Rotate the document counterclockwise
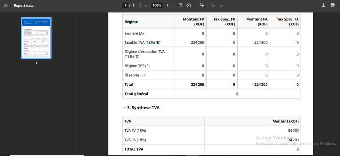Viewport: 340px width, 156px height. [x=189, y=5]
